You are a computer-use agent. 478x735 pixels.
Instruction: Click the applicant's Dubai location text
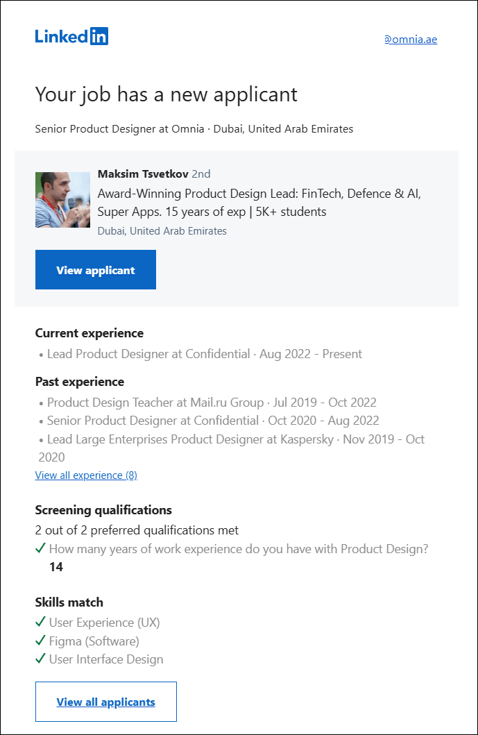pyautogui.click(x=162, y=231)
